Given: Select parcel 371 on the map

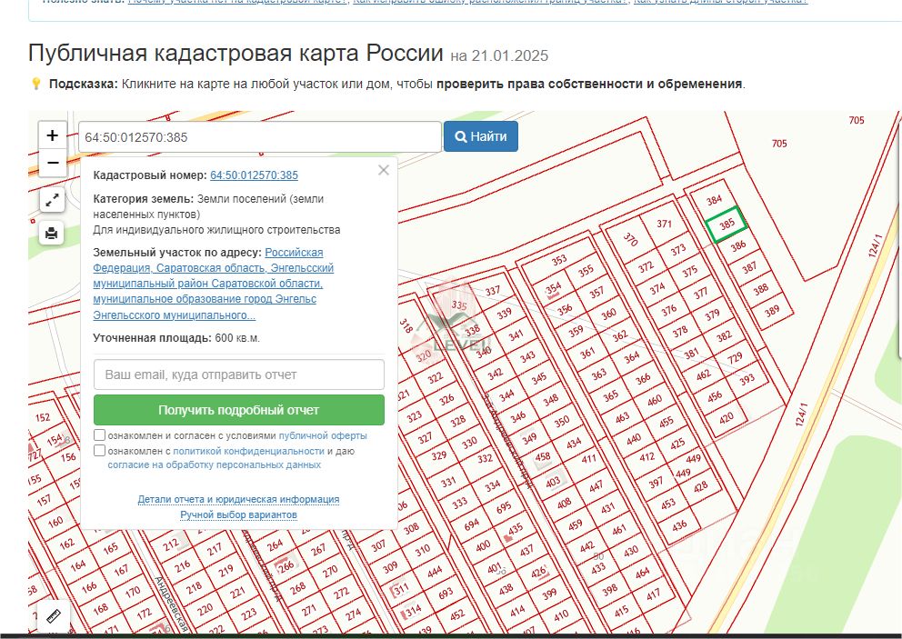Looking at the screenshot, I should (x=664, y=224).
